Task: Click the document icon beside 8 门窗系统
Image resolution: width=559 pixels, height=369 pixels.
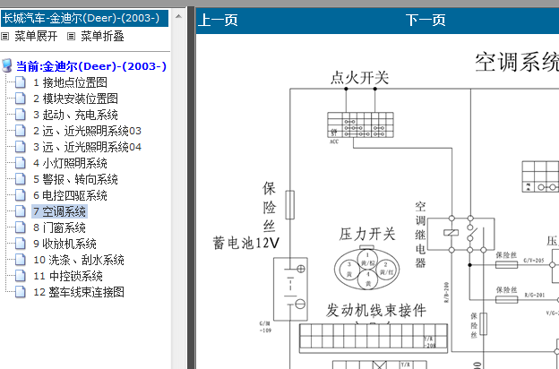Action: pyautogui.click(x=21, y=227)
